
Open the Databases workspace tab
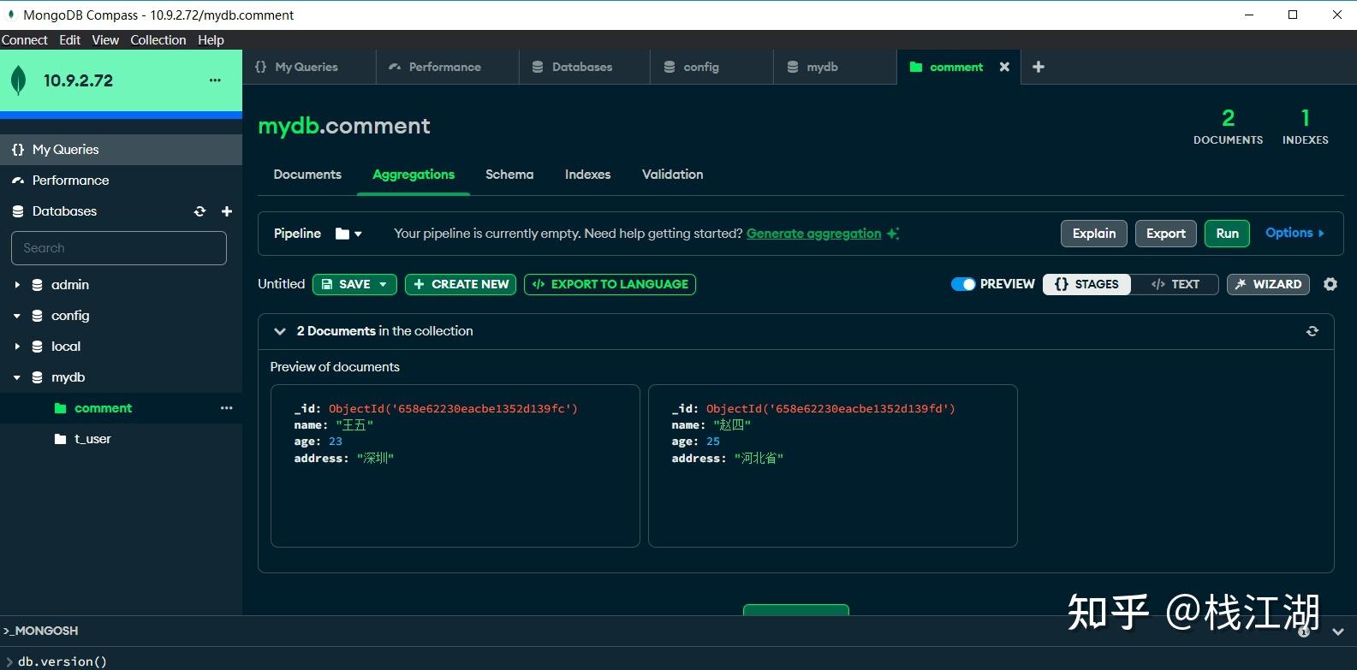pos(585,67)
